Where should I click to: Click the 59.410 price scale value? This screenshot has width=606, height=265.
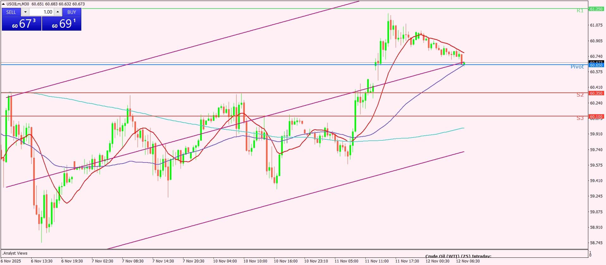(x=596, y=180)
